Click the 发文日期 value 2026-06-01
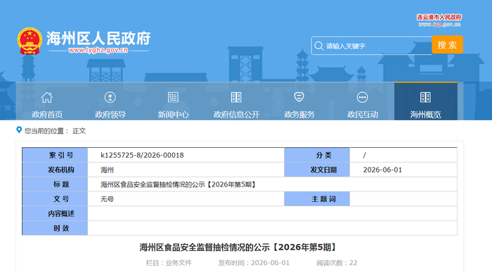Screen dimensions: 492x272 coord(382,170)
